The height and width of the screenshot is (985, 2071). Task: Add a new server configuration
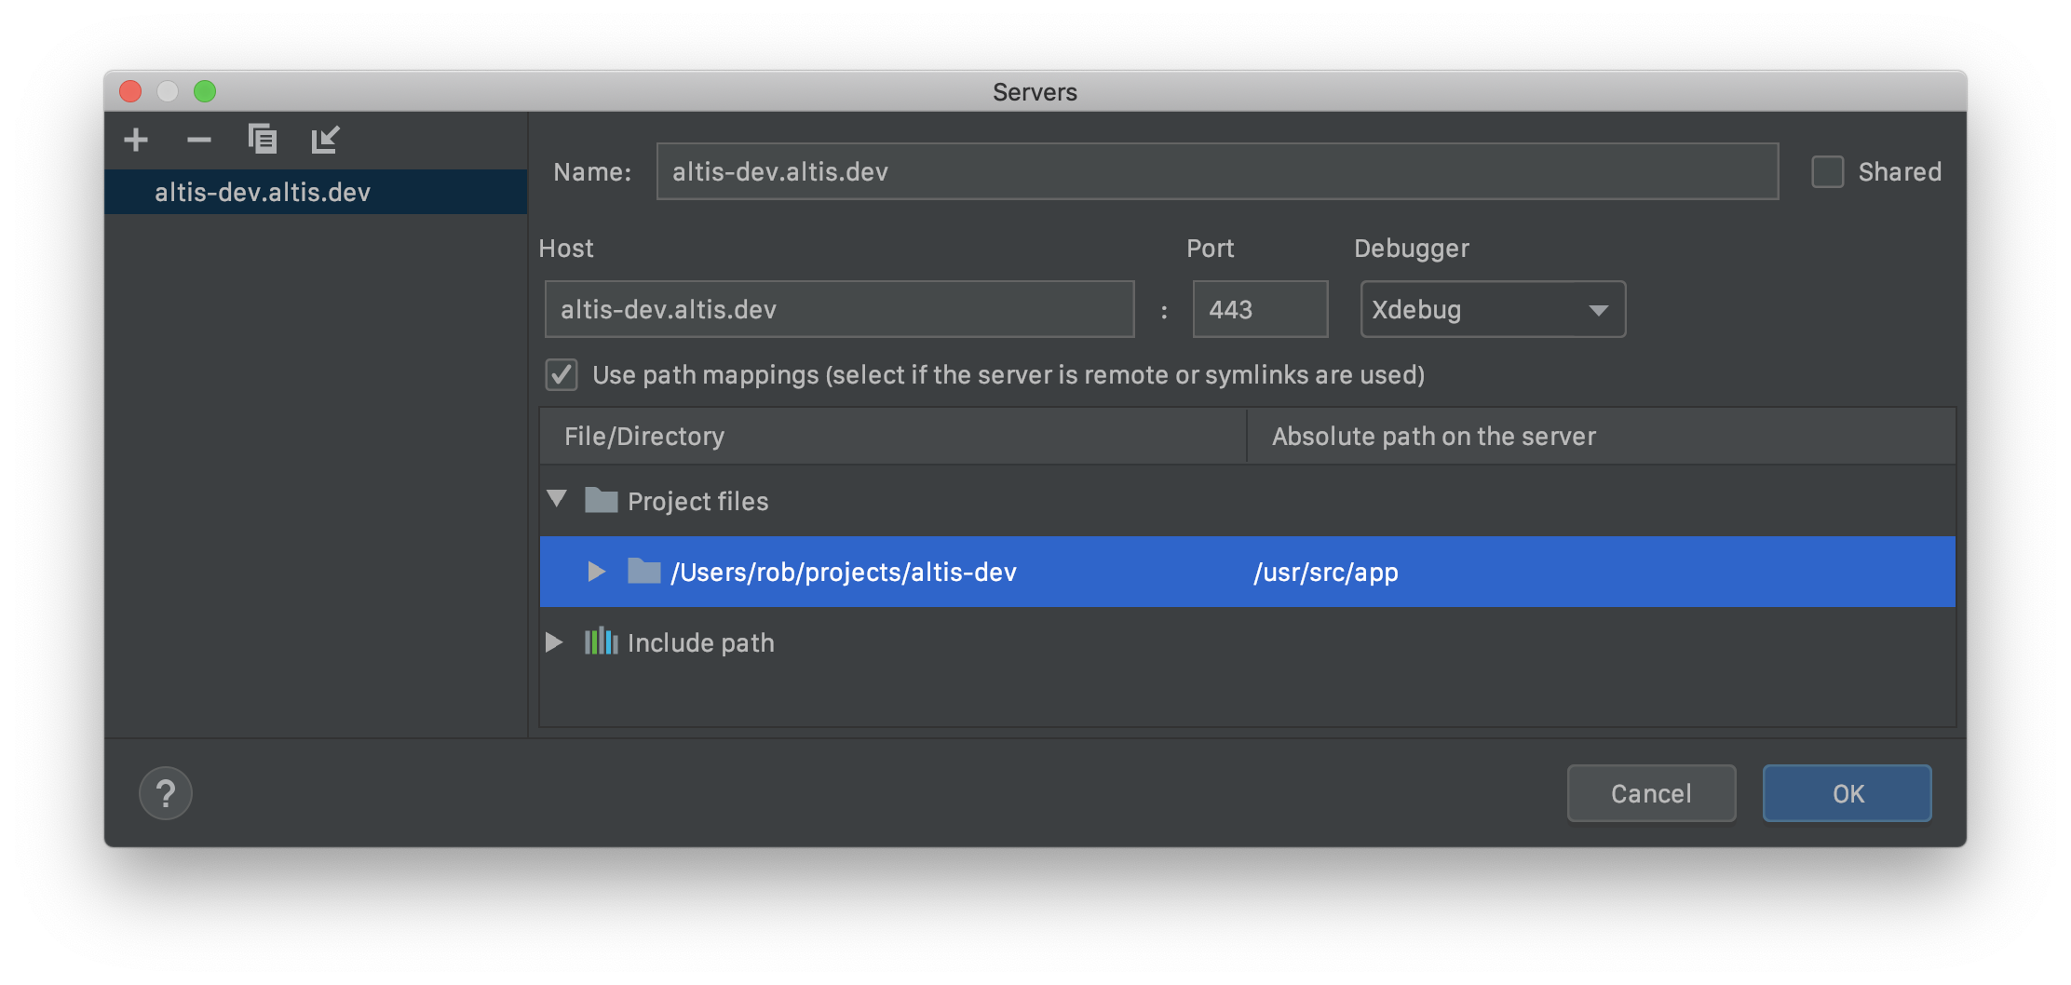point(135,140)
